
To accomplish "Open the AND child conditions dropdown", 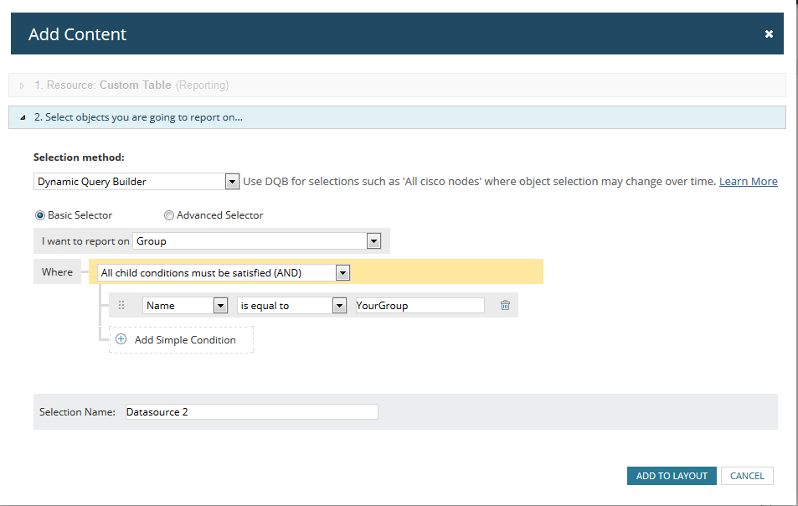I will coord(341,273).
